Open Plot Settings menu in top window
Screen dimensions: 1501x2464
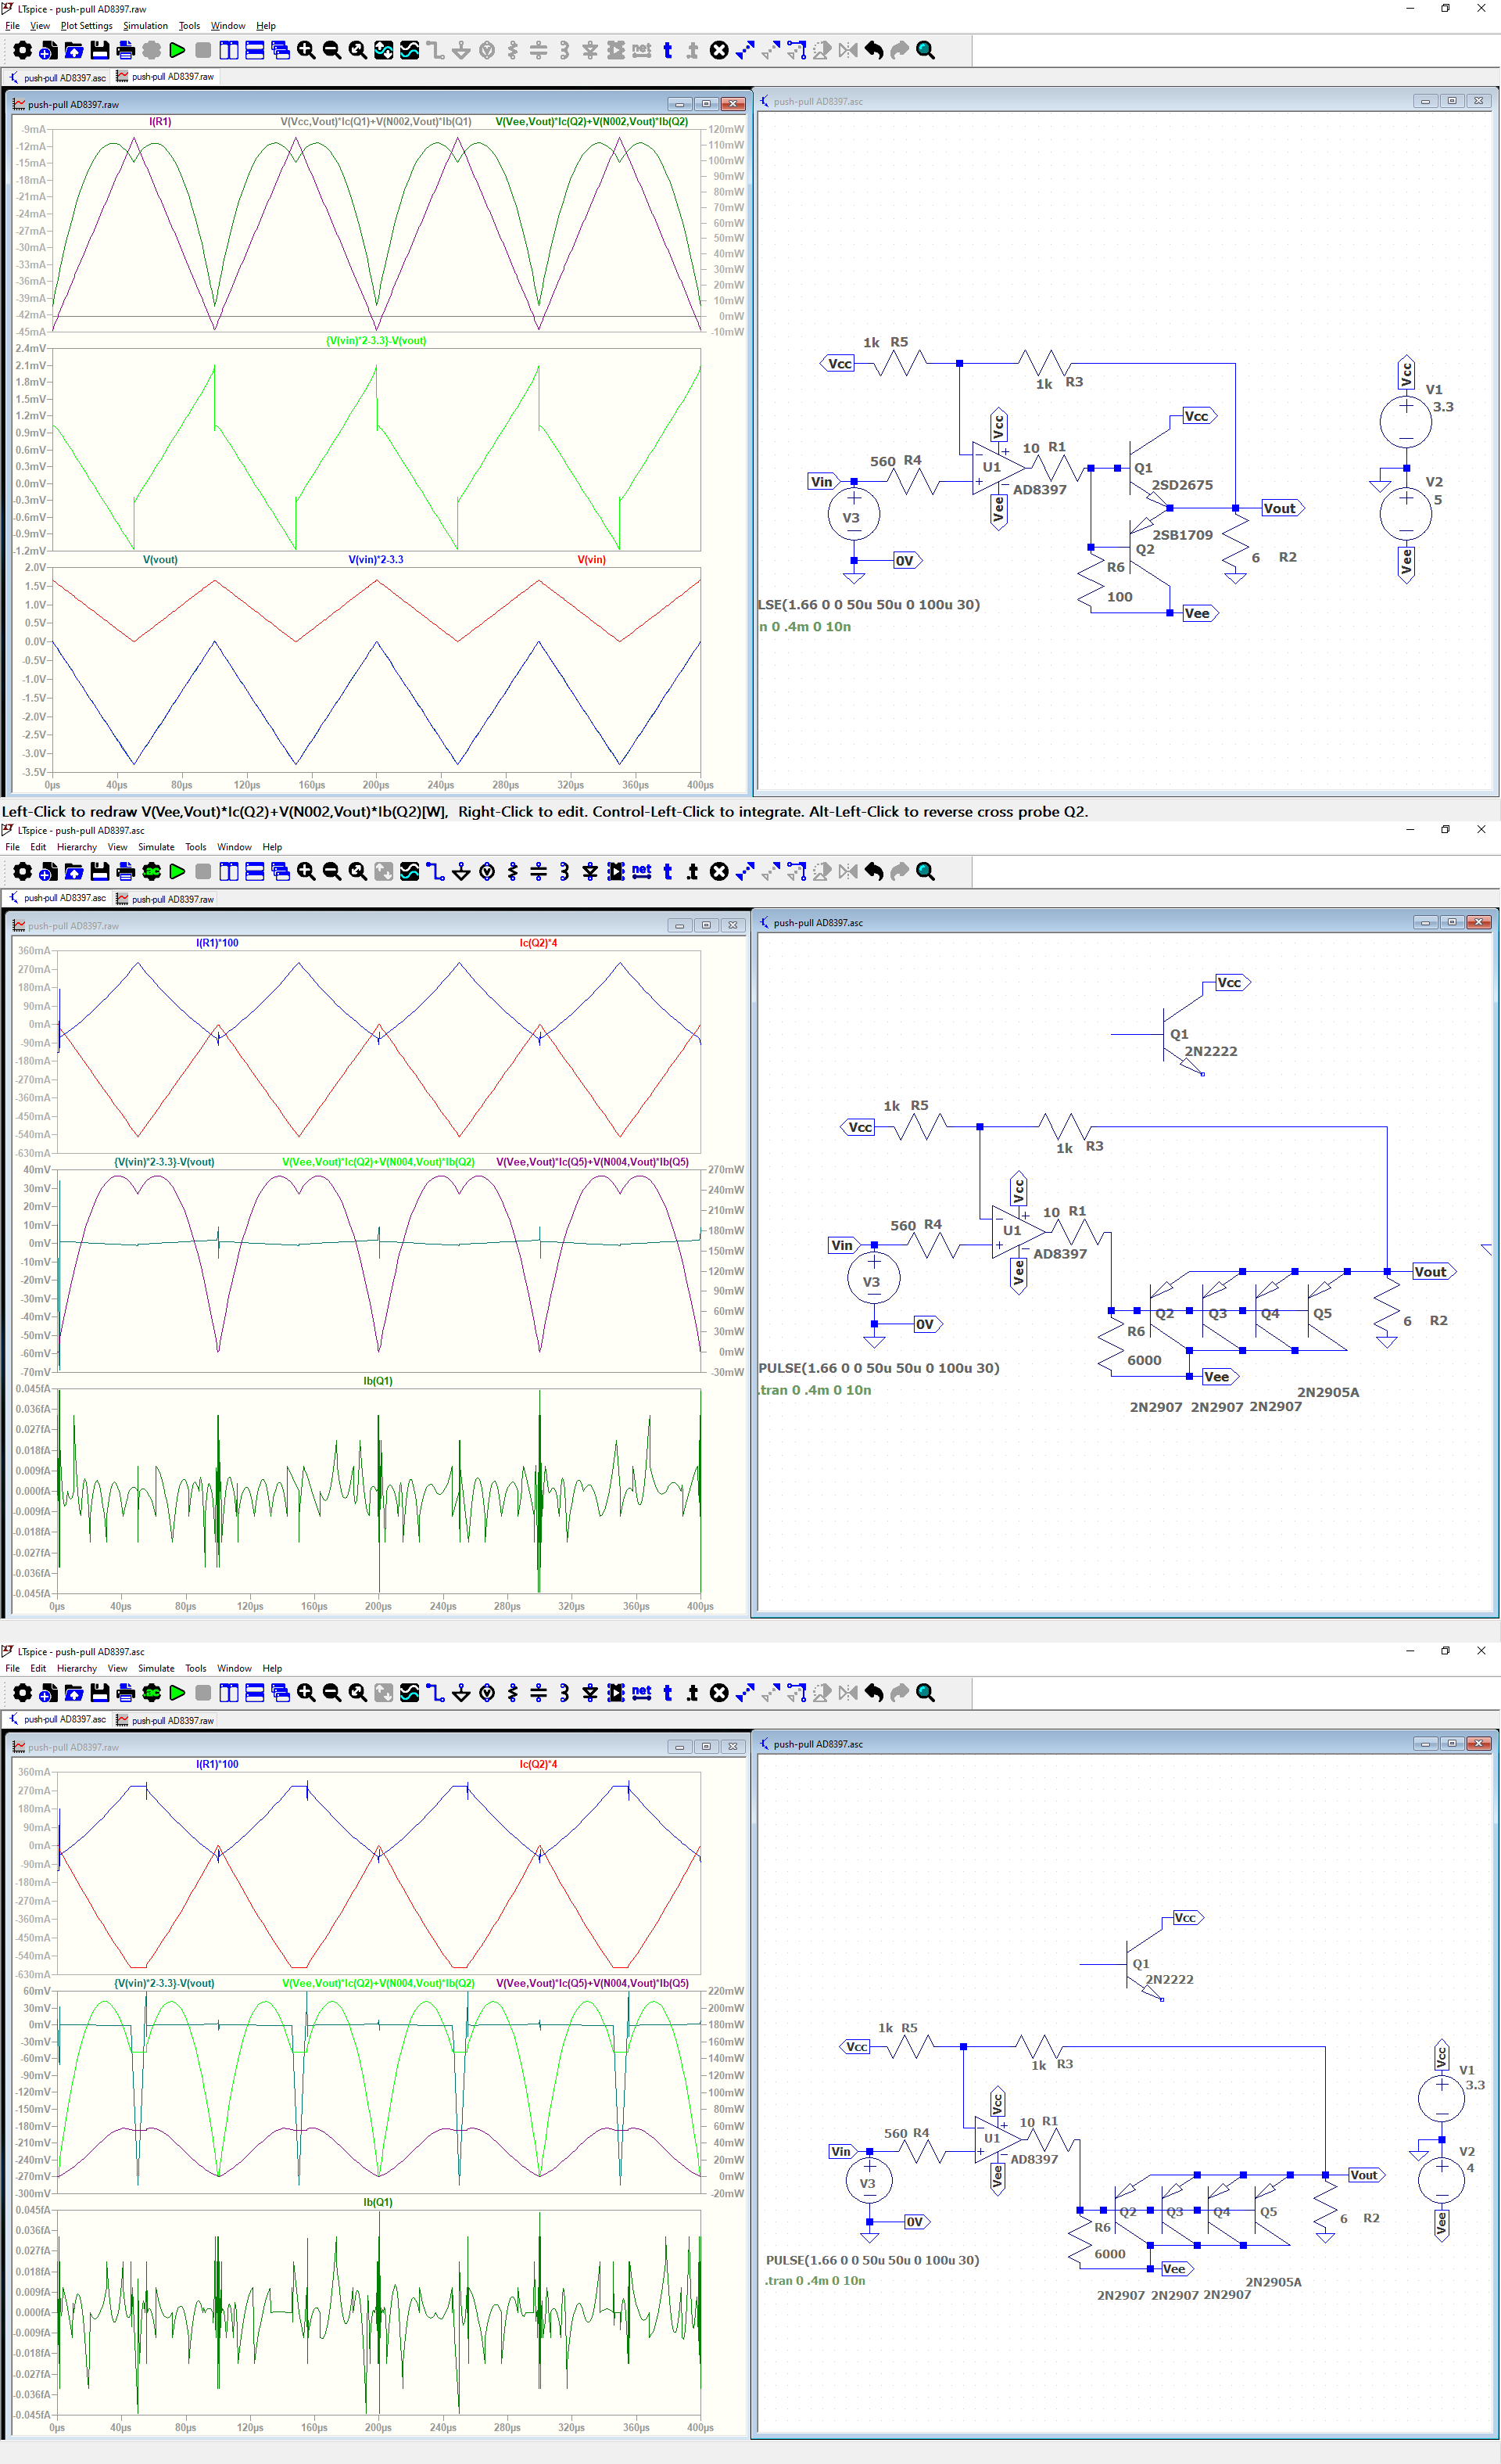click(x=87, y=26)
